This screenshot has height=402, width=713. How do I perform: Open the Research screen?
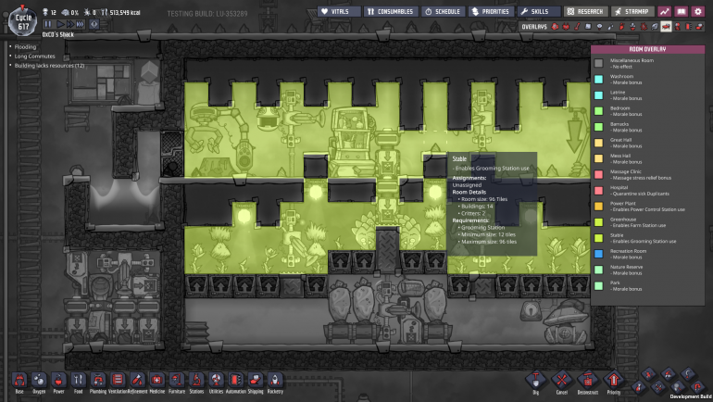click(x=585, y=11)
